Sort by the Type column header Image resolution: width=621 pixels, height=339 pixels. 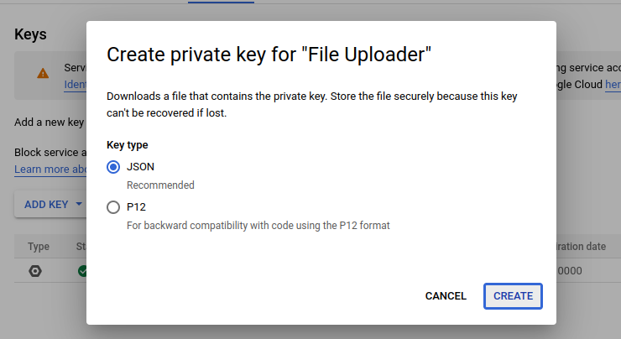coord(39,247)
